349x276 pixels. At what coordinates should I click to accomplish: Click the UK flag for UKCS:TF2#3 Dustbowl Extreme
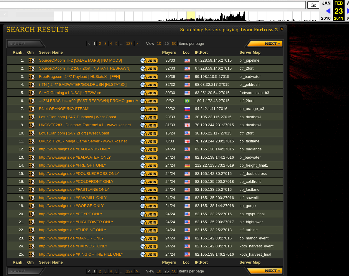pos(187,125)
